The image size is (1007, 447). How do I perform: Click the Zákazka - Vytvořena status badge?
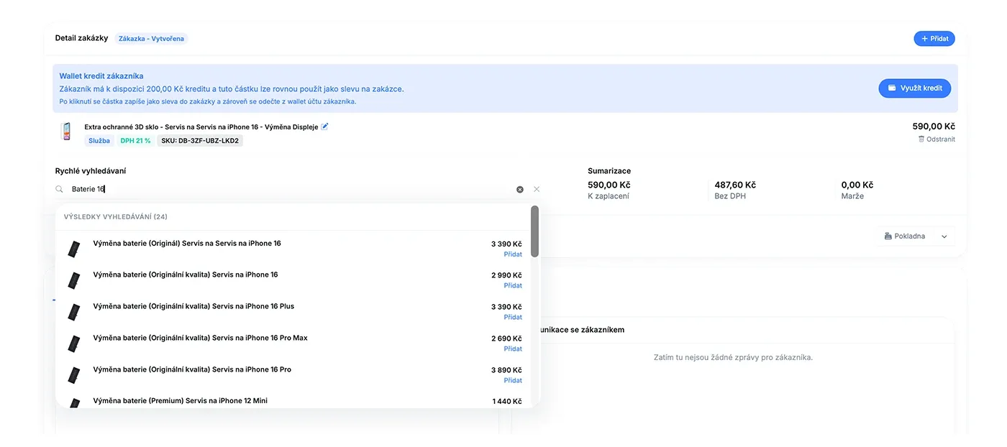(151, 39)
